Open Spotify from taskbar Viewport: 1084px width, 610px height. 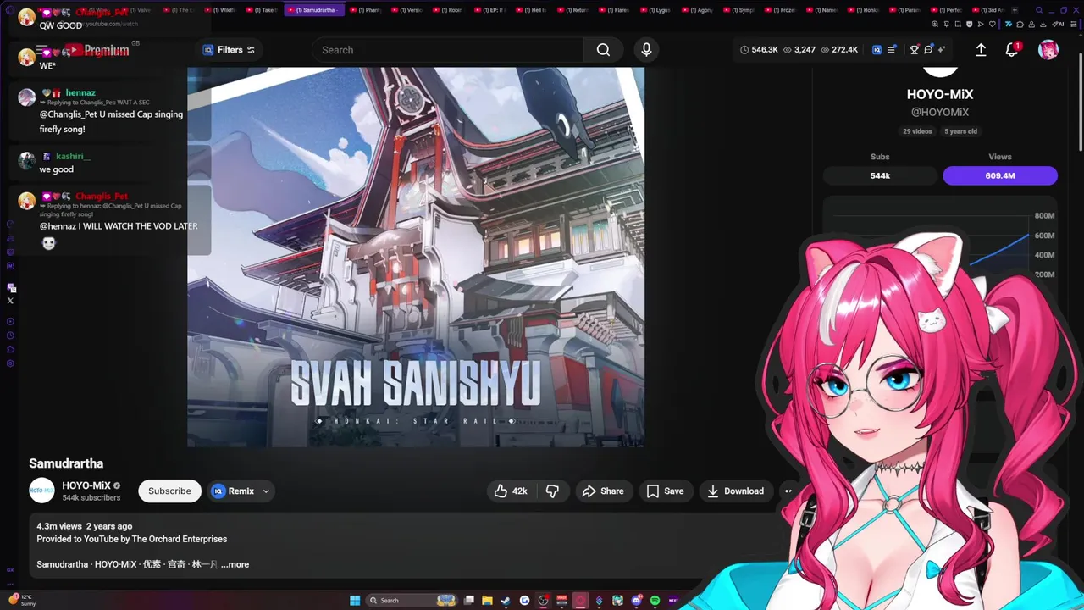pos(655,601)
